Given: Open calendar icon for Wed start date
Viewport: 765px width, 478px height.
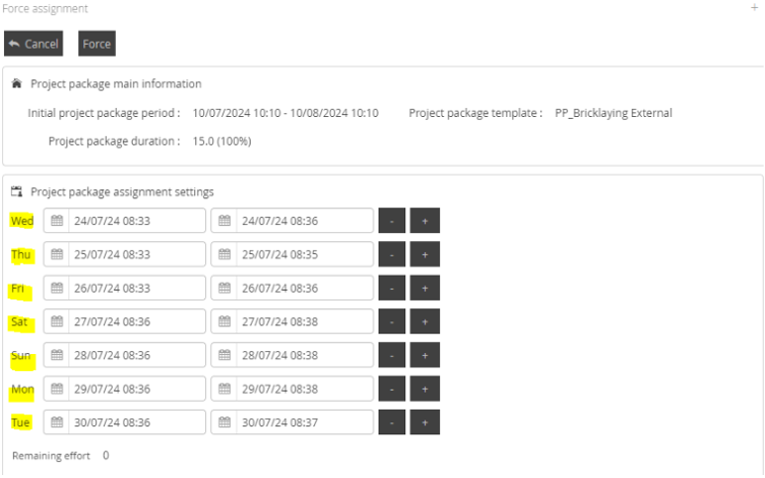Looking at the screenshot, I should tap(56, 221).
